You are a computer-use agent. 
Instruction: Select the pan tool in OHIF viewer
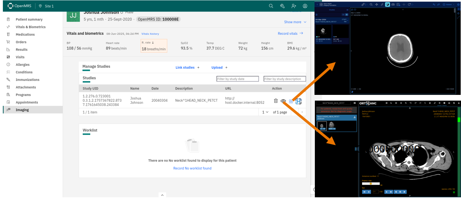pos(376,4)
